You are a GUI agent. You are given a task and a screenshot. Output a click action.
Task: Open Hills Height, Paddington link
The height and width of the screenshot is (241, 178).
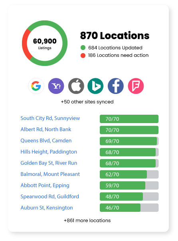(49, 152)
